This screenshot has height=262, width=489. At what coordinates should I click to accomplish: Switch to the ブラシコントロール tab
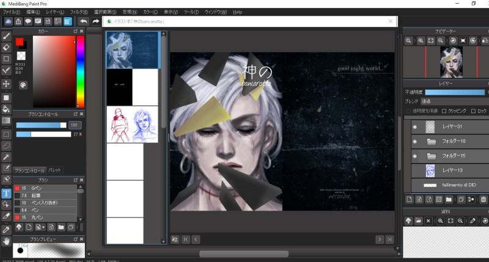[29, 170]
